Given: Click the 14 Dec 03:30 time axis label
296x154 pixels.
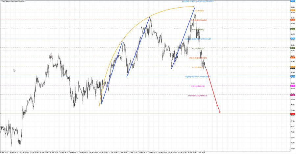Looking at the screenshot, I should (44, 152).
